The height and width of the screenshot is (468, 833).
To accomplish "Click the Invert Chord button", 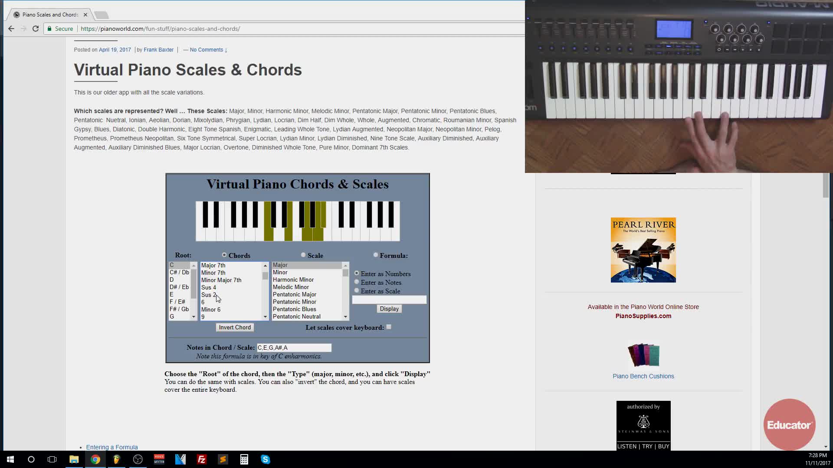I will click(x=235, y=328).
